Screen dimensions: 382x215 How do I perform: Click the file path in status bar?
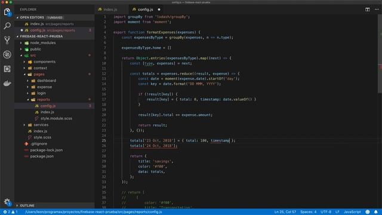coord(93,212)
